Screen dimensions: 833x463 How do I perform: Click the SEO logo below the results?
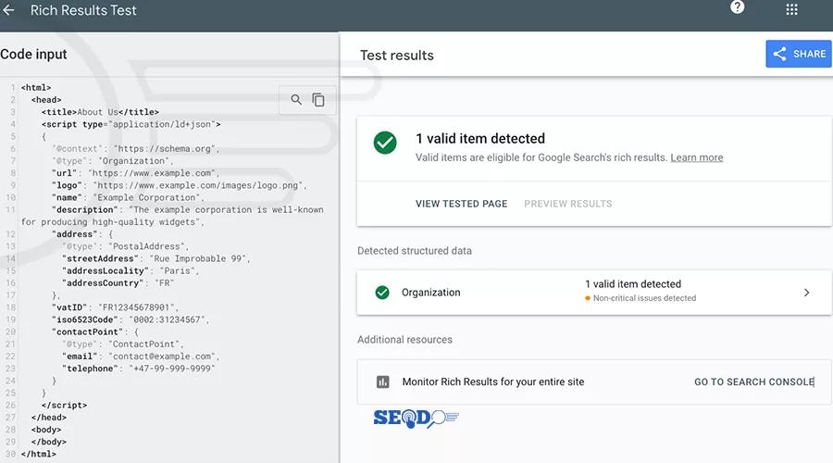click(416, 419)
